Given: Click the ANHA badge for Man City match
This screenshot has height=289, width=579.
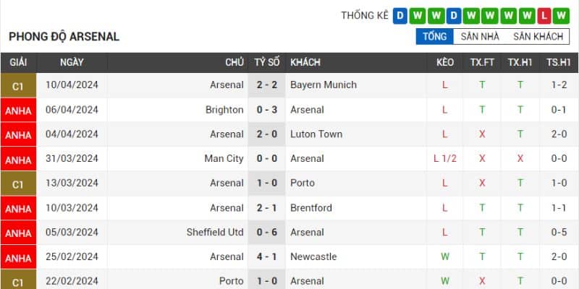Looking at the screenshot, I should 17,160.
